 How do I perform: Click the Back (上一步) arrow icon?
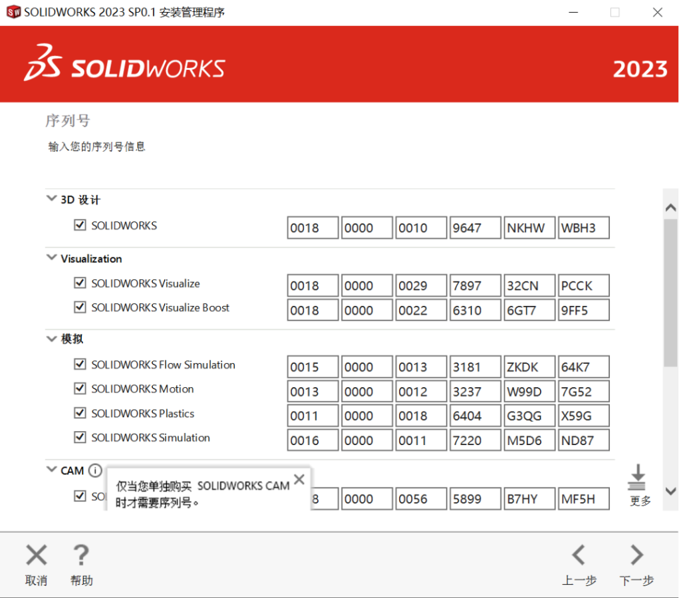pos(579,555)
